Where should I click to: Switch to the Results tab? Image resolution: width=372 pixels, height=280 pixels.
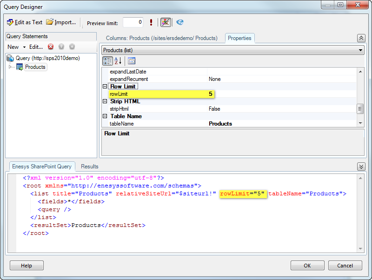pyautogui.click(x=90, y=167)
